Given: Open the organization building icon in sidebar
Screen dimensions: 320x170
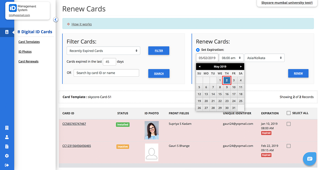Looking at the screenshot, I should [x=7, y=128].
